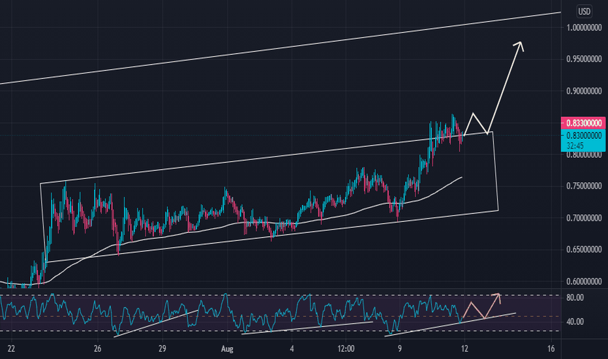Click the 9 date label on time axis
Screen dimensions: 608x359
(x=400, y=349)
